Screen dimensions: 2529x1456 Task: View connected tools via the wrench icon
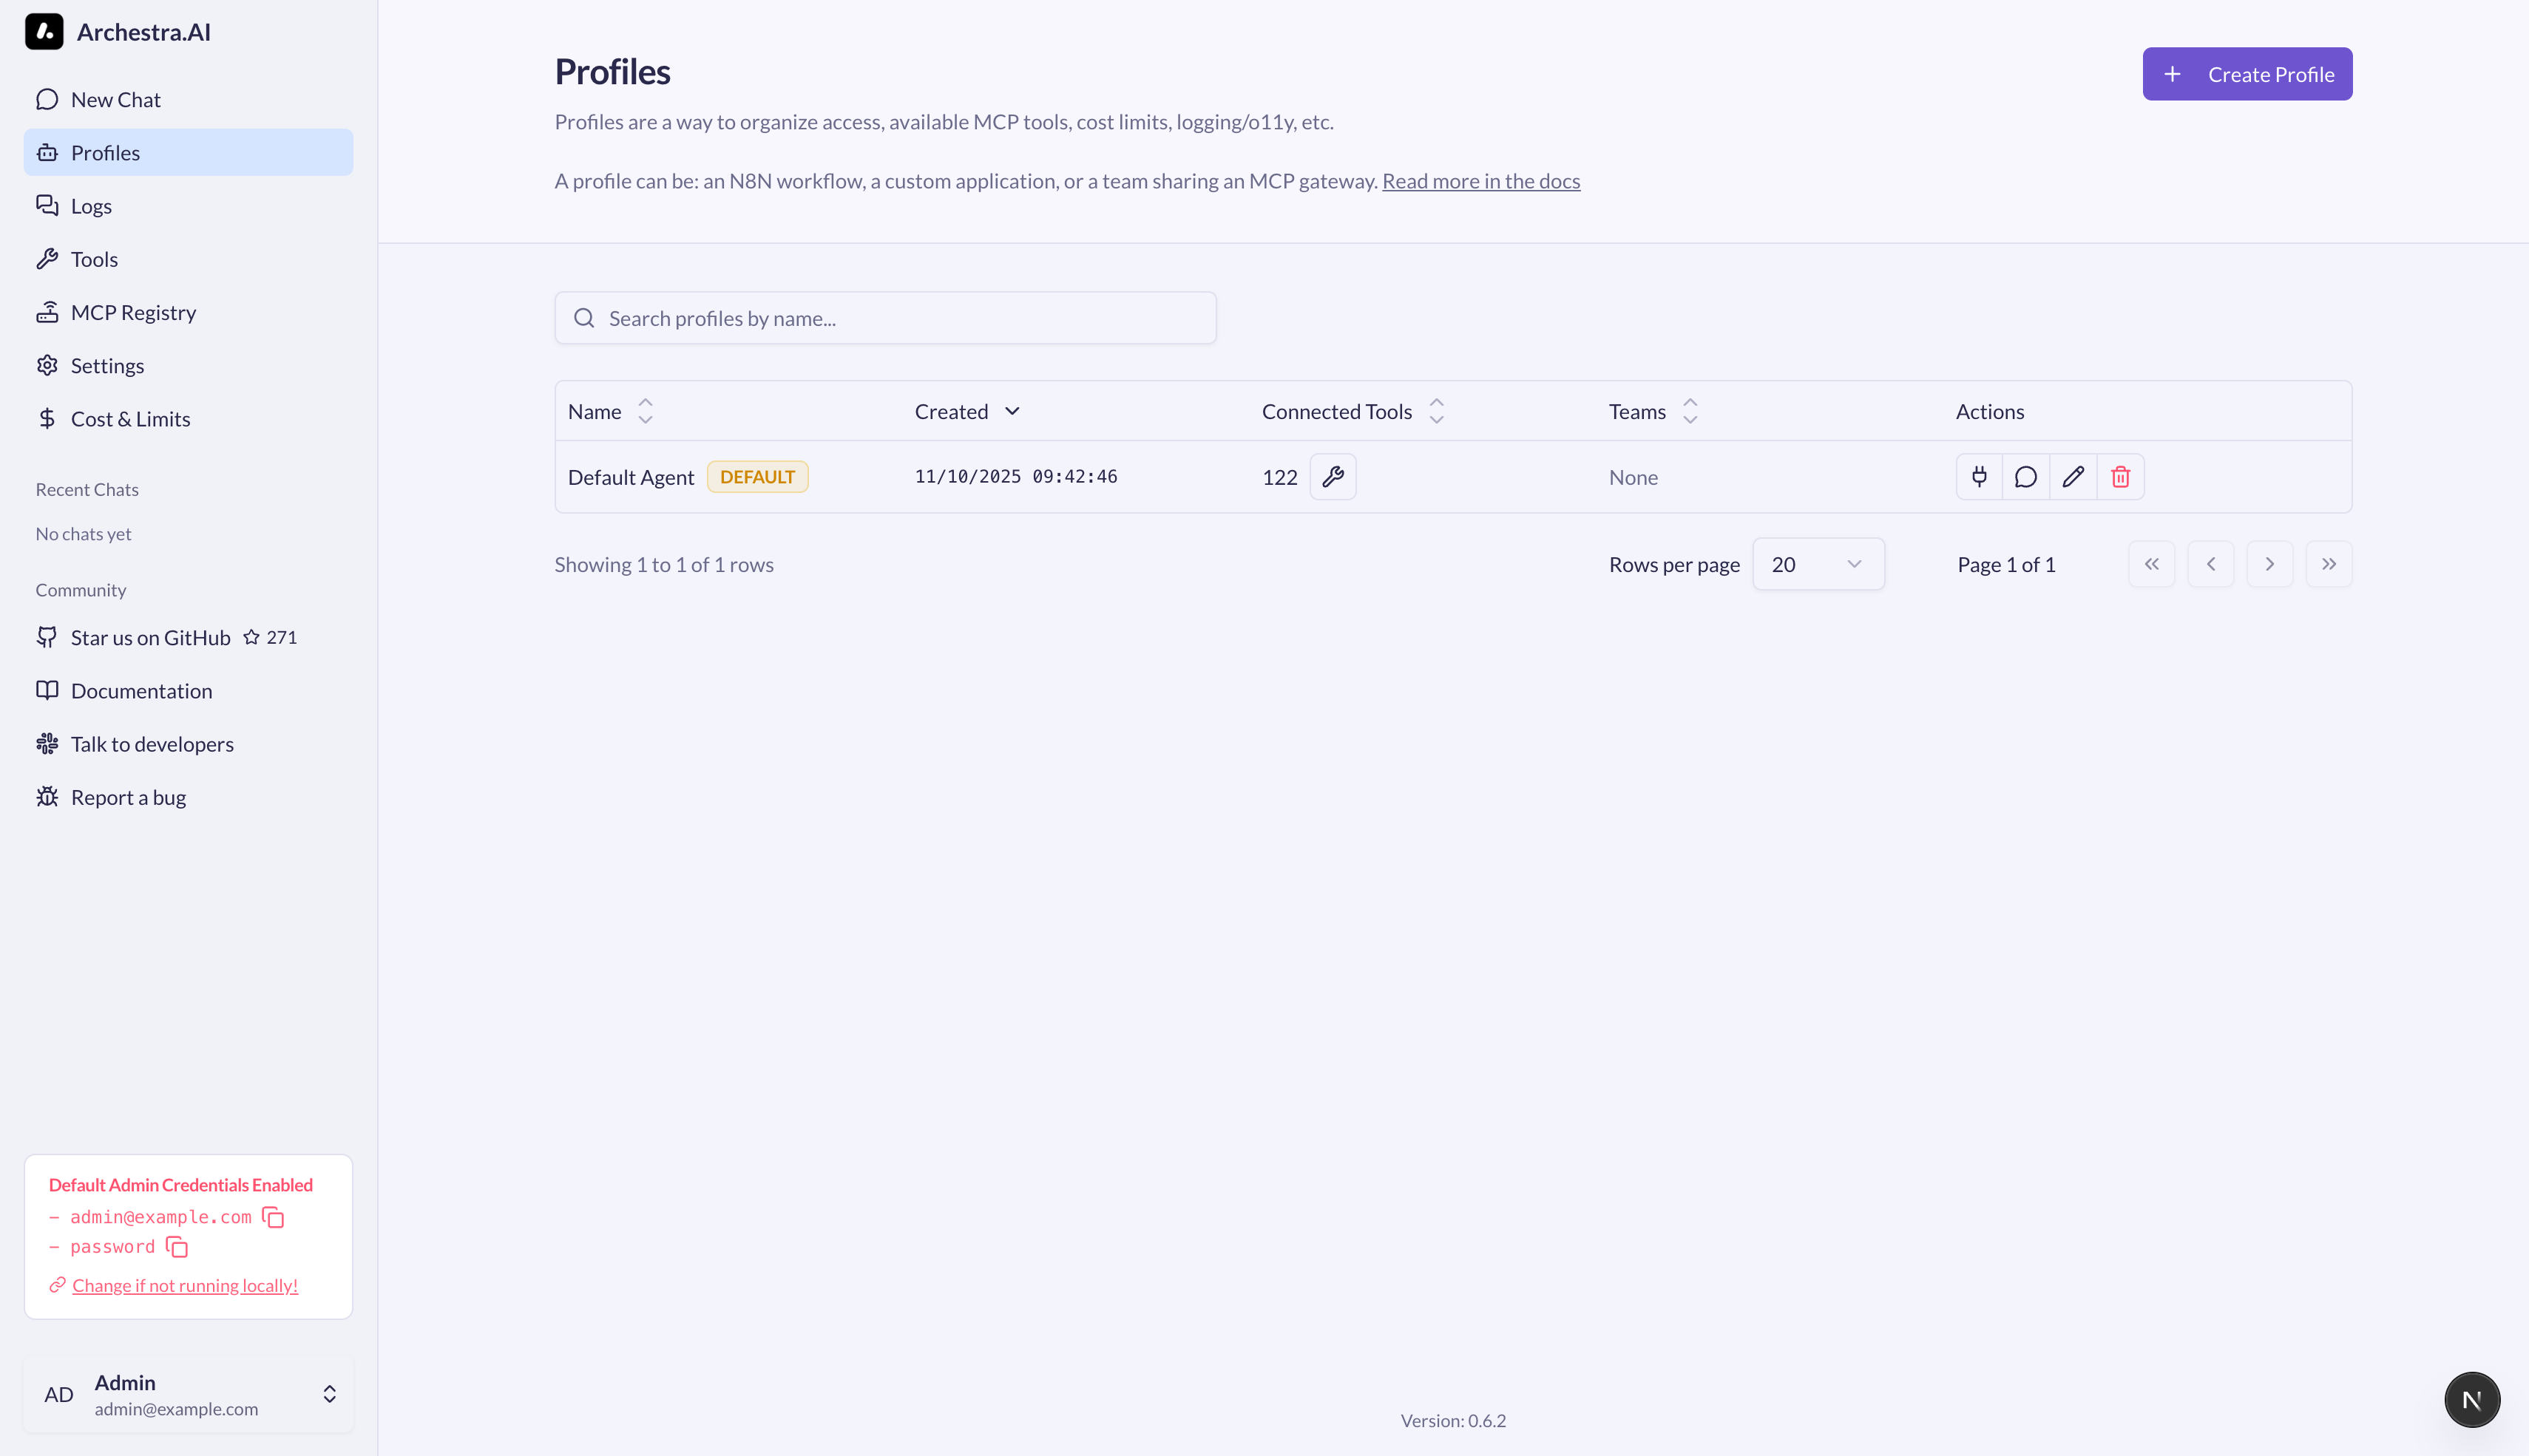click(1332, 477)
